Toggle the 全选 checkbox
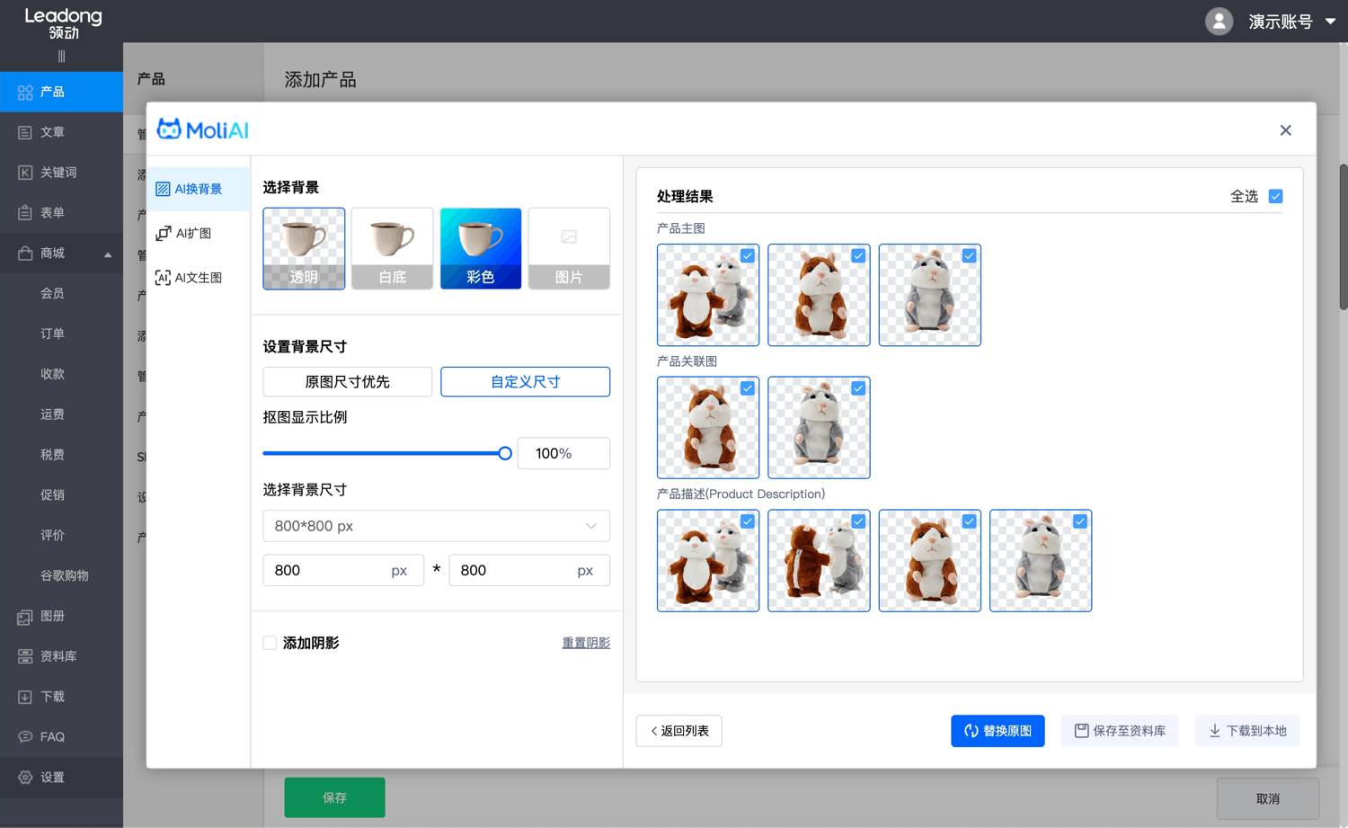Screen dimensions: 1348x828 (x=1275, y=196)
